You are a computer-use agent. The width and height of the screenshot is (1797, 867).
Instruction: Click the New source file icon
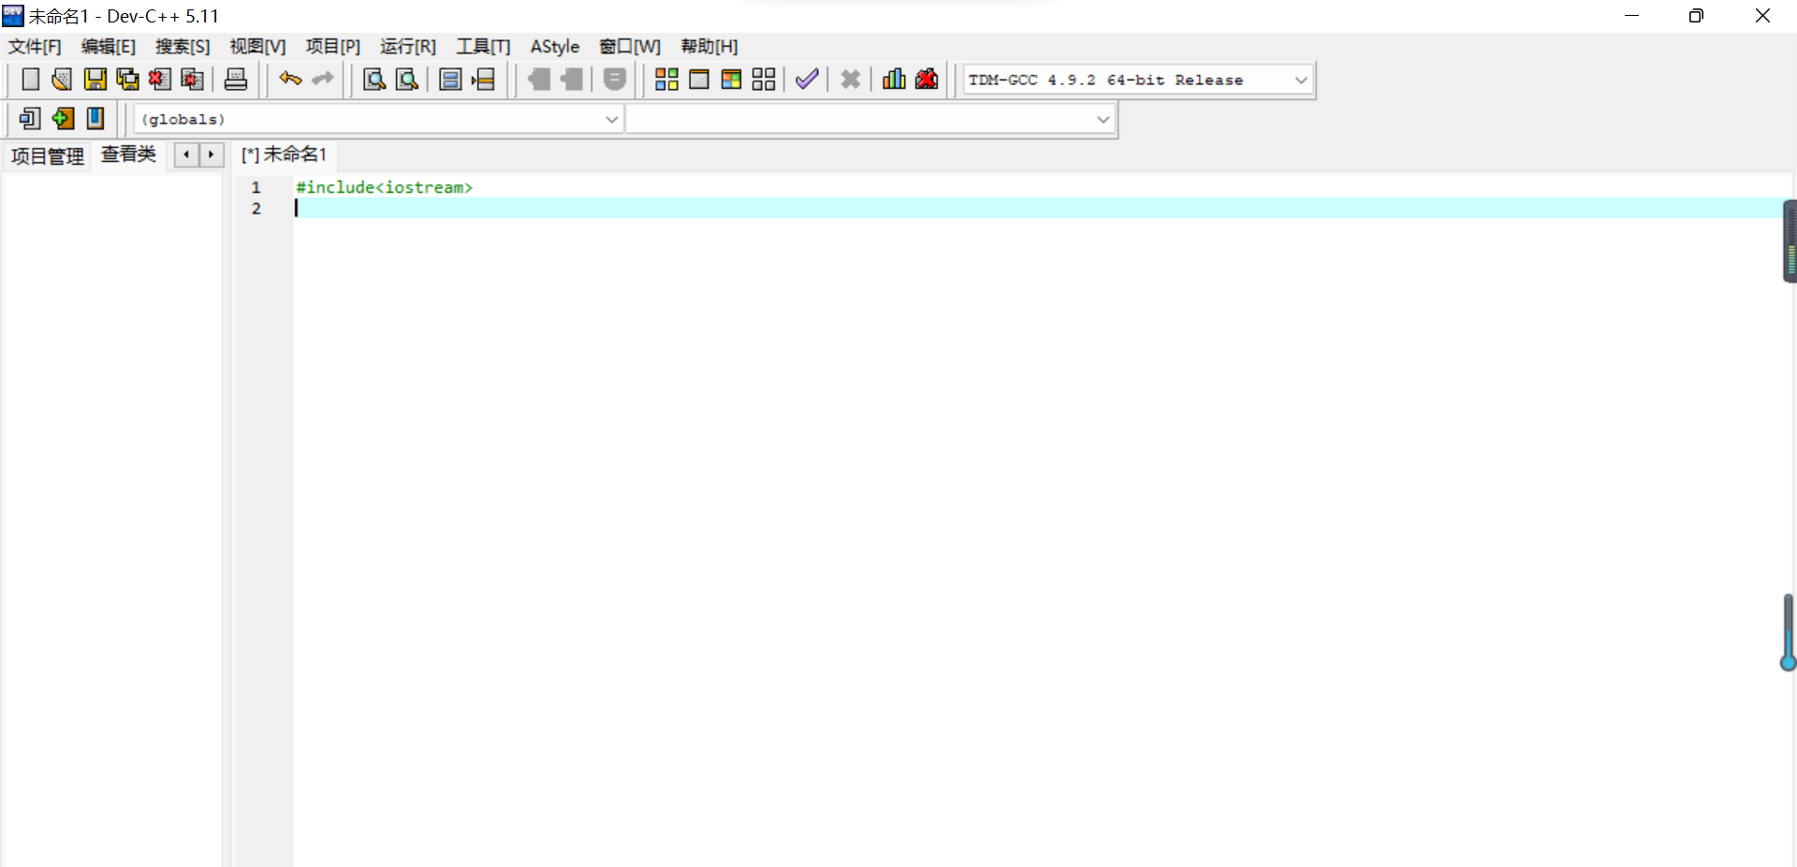30,80
